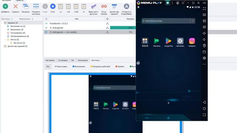
Task: Click MEmu volume up sidebar icon
Action: click(x=204, y=33)
